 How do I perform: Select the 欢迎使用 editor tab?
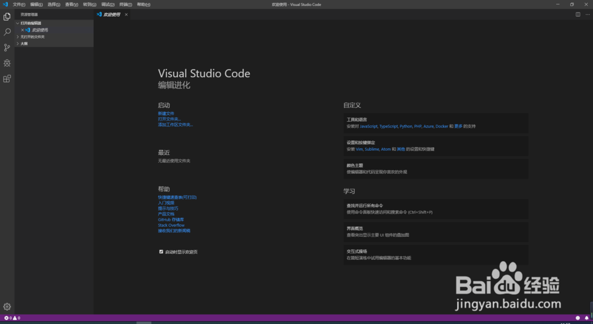pyautogui.click(x=112, y=14)
